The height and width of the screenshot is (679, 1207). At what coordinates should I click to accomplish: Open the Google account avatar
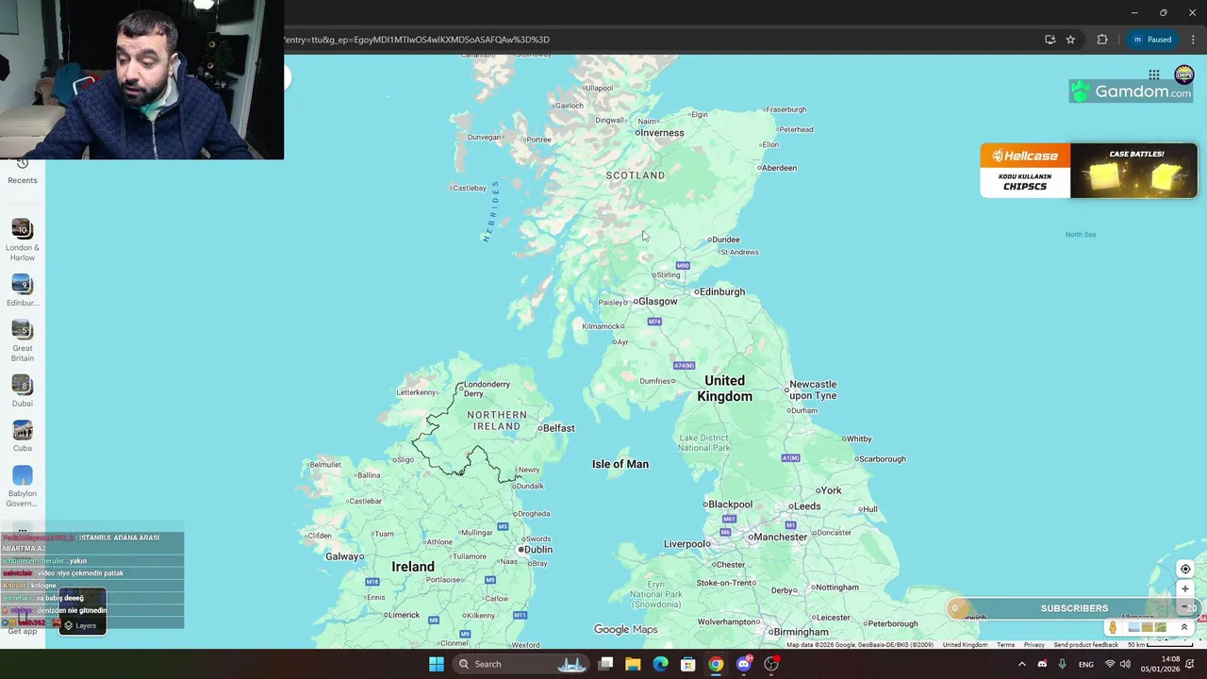(x=1184, y=75)
